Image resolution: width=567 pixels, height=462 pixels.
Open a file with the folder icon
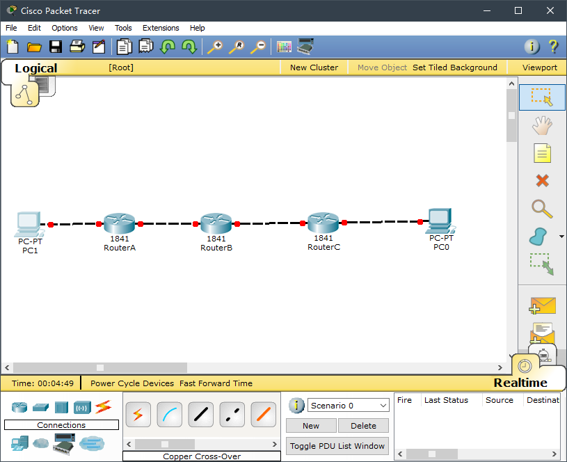[34, 47]
